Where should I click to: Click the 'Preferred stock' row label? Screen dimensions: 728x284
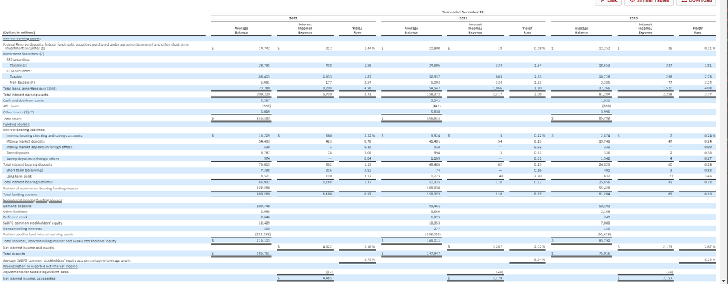pos(14,218)
